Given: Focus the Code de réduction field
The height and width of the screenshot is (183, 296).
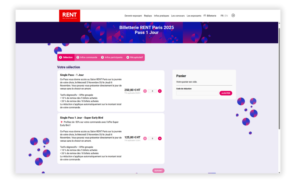Looking at the screenshot, I should click(x=197, y=93).
